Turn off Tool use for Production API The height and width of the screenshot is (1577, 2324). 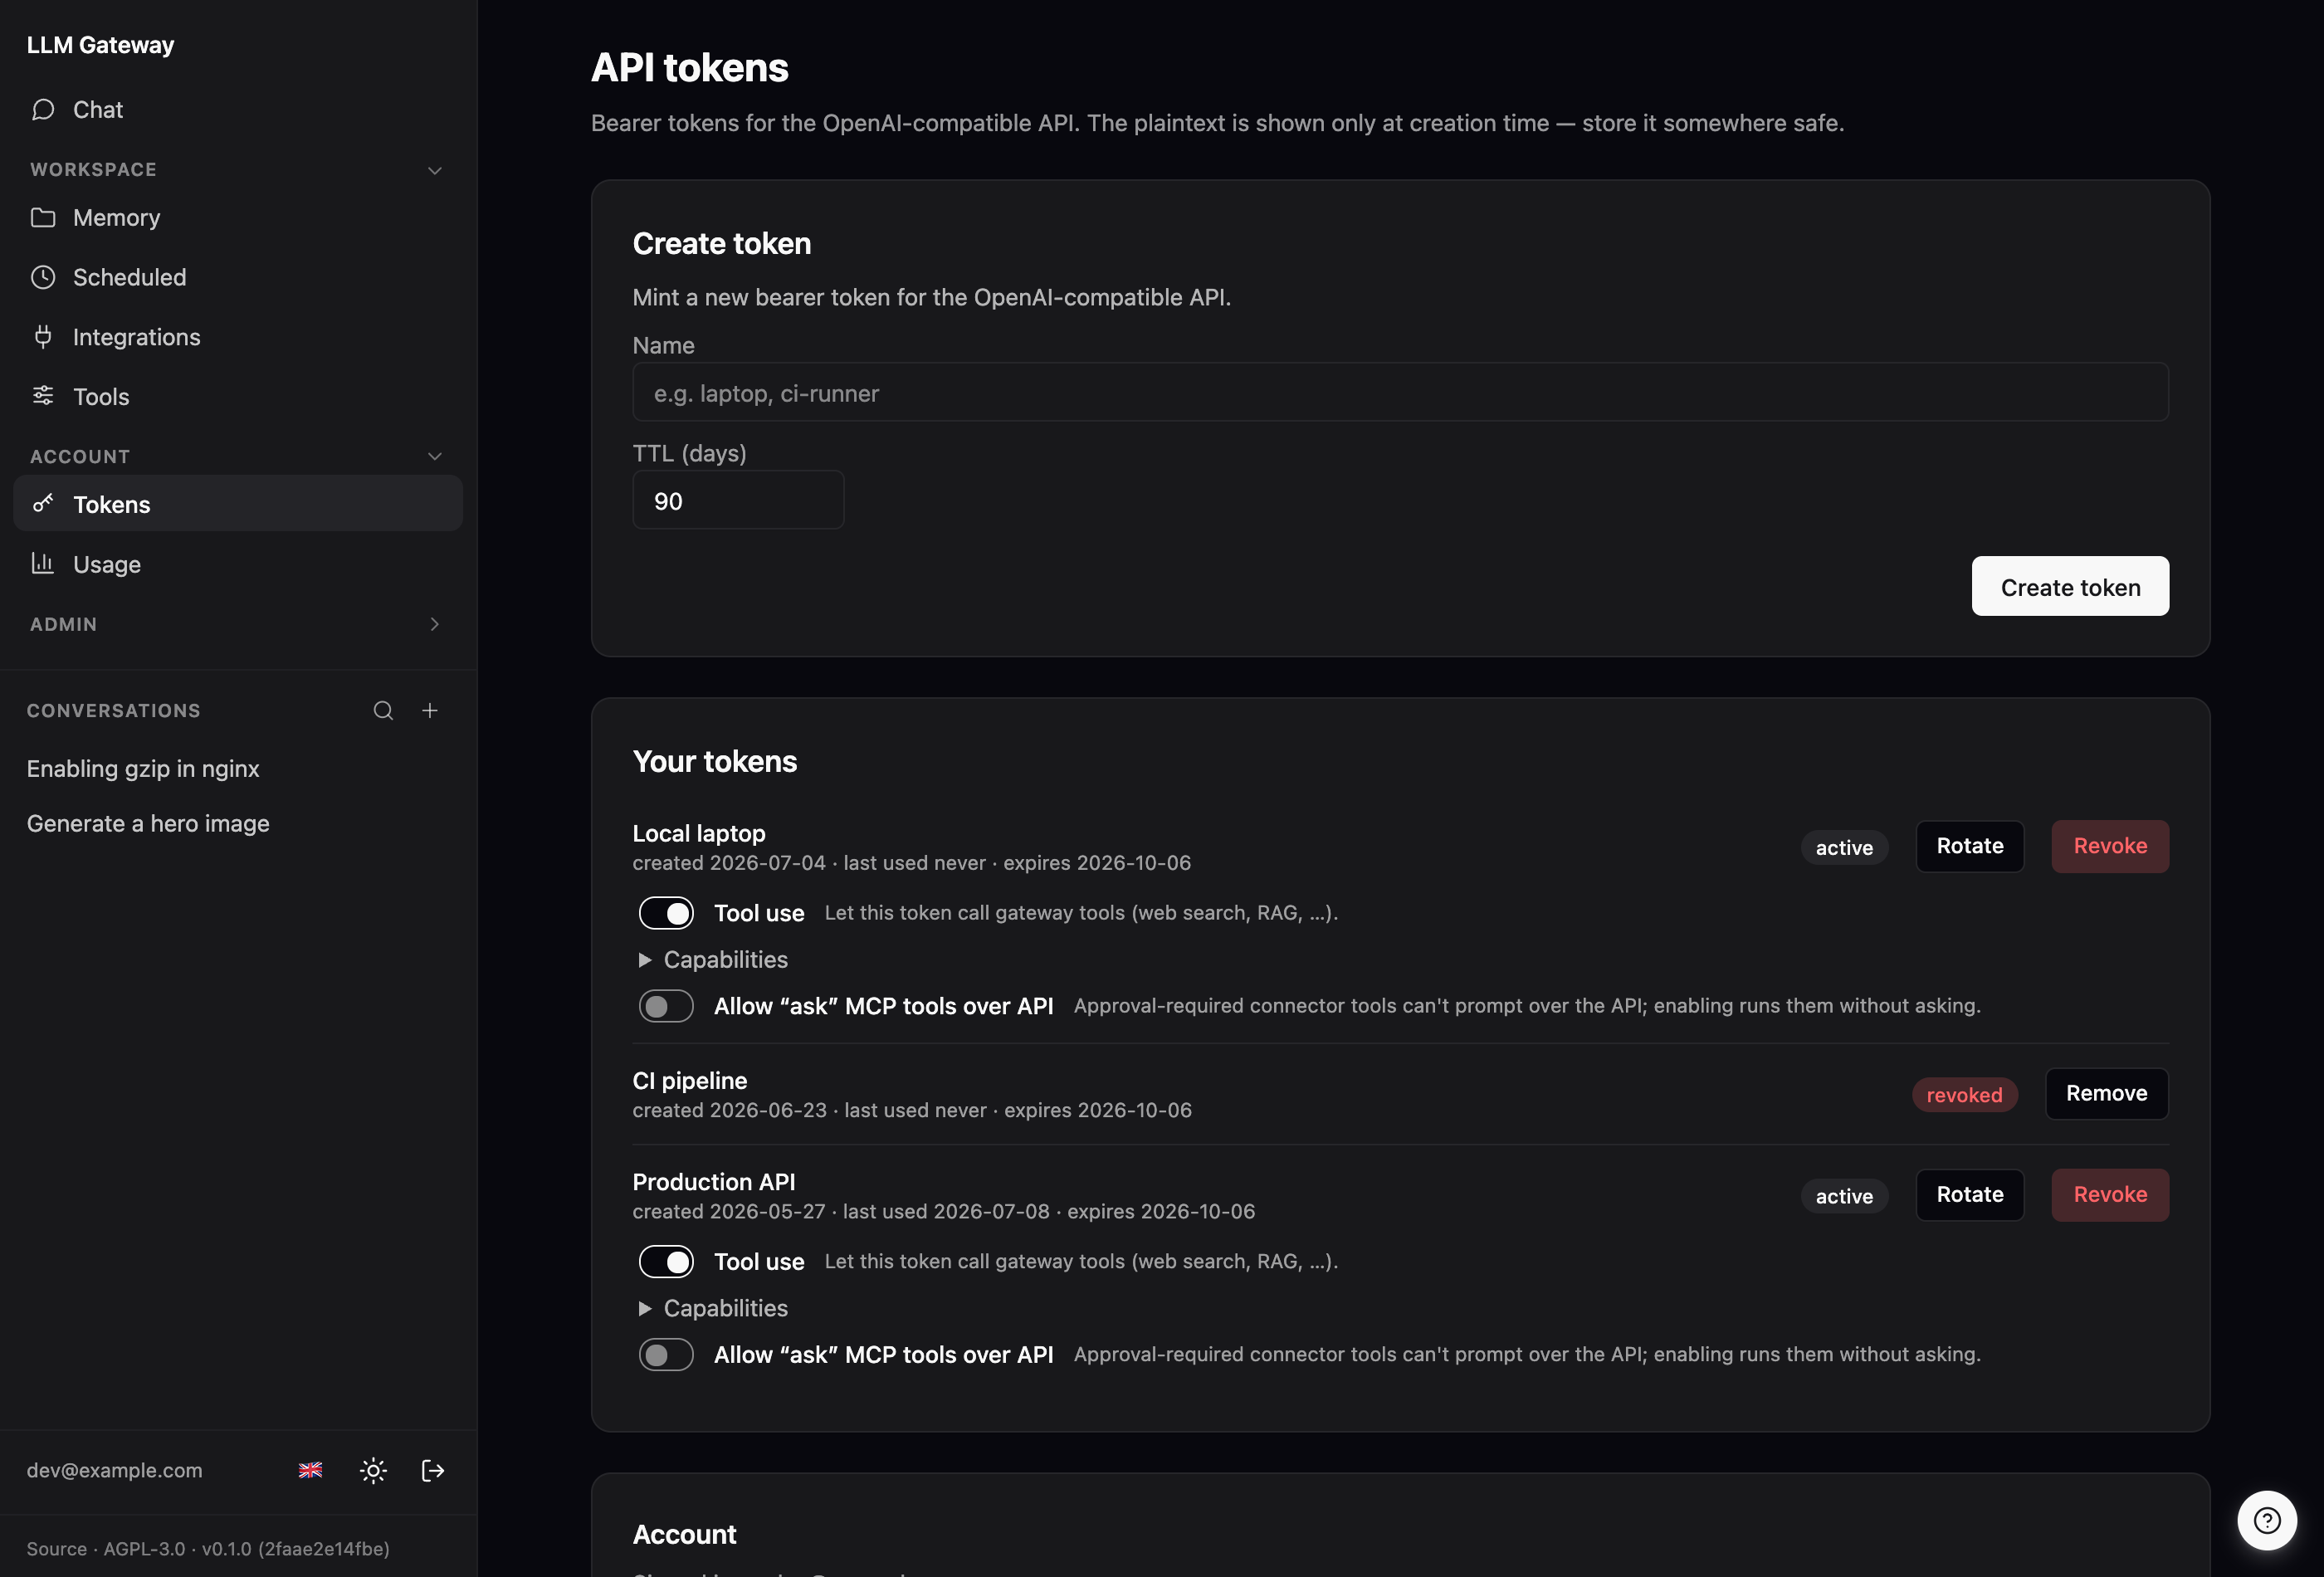pos(666,1262)
